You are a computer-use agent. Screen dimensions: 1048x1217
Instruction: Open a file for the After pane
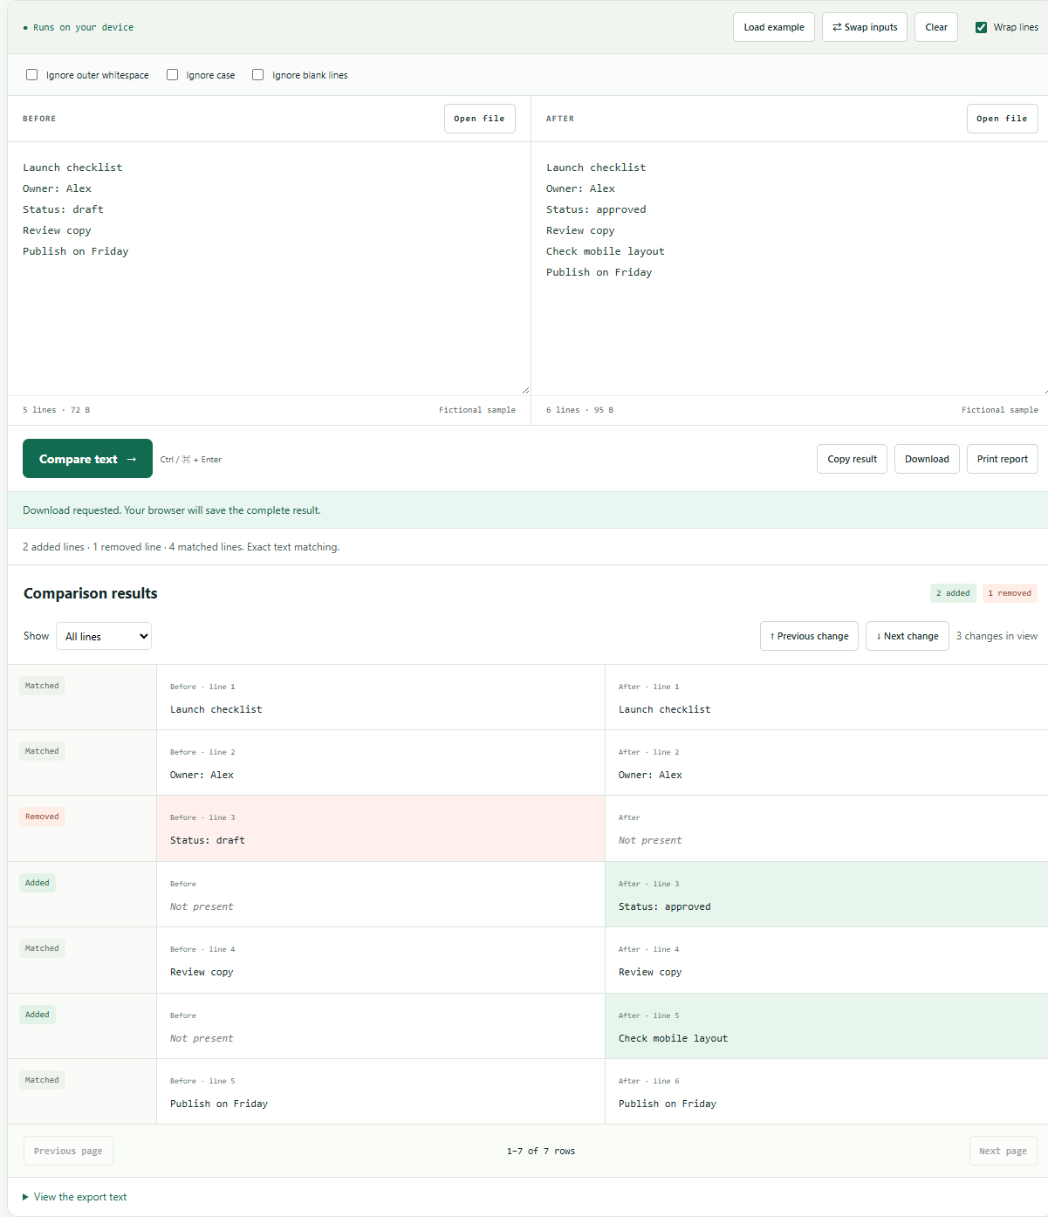click(x=1002, y=119)
